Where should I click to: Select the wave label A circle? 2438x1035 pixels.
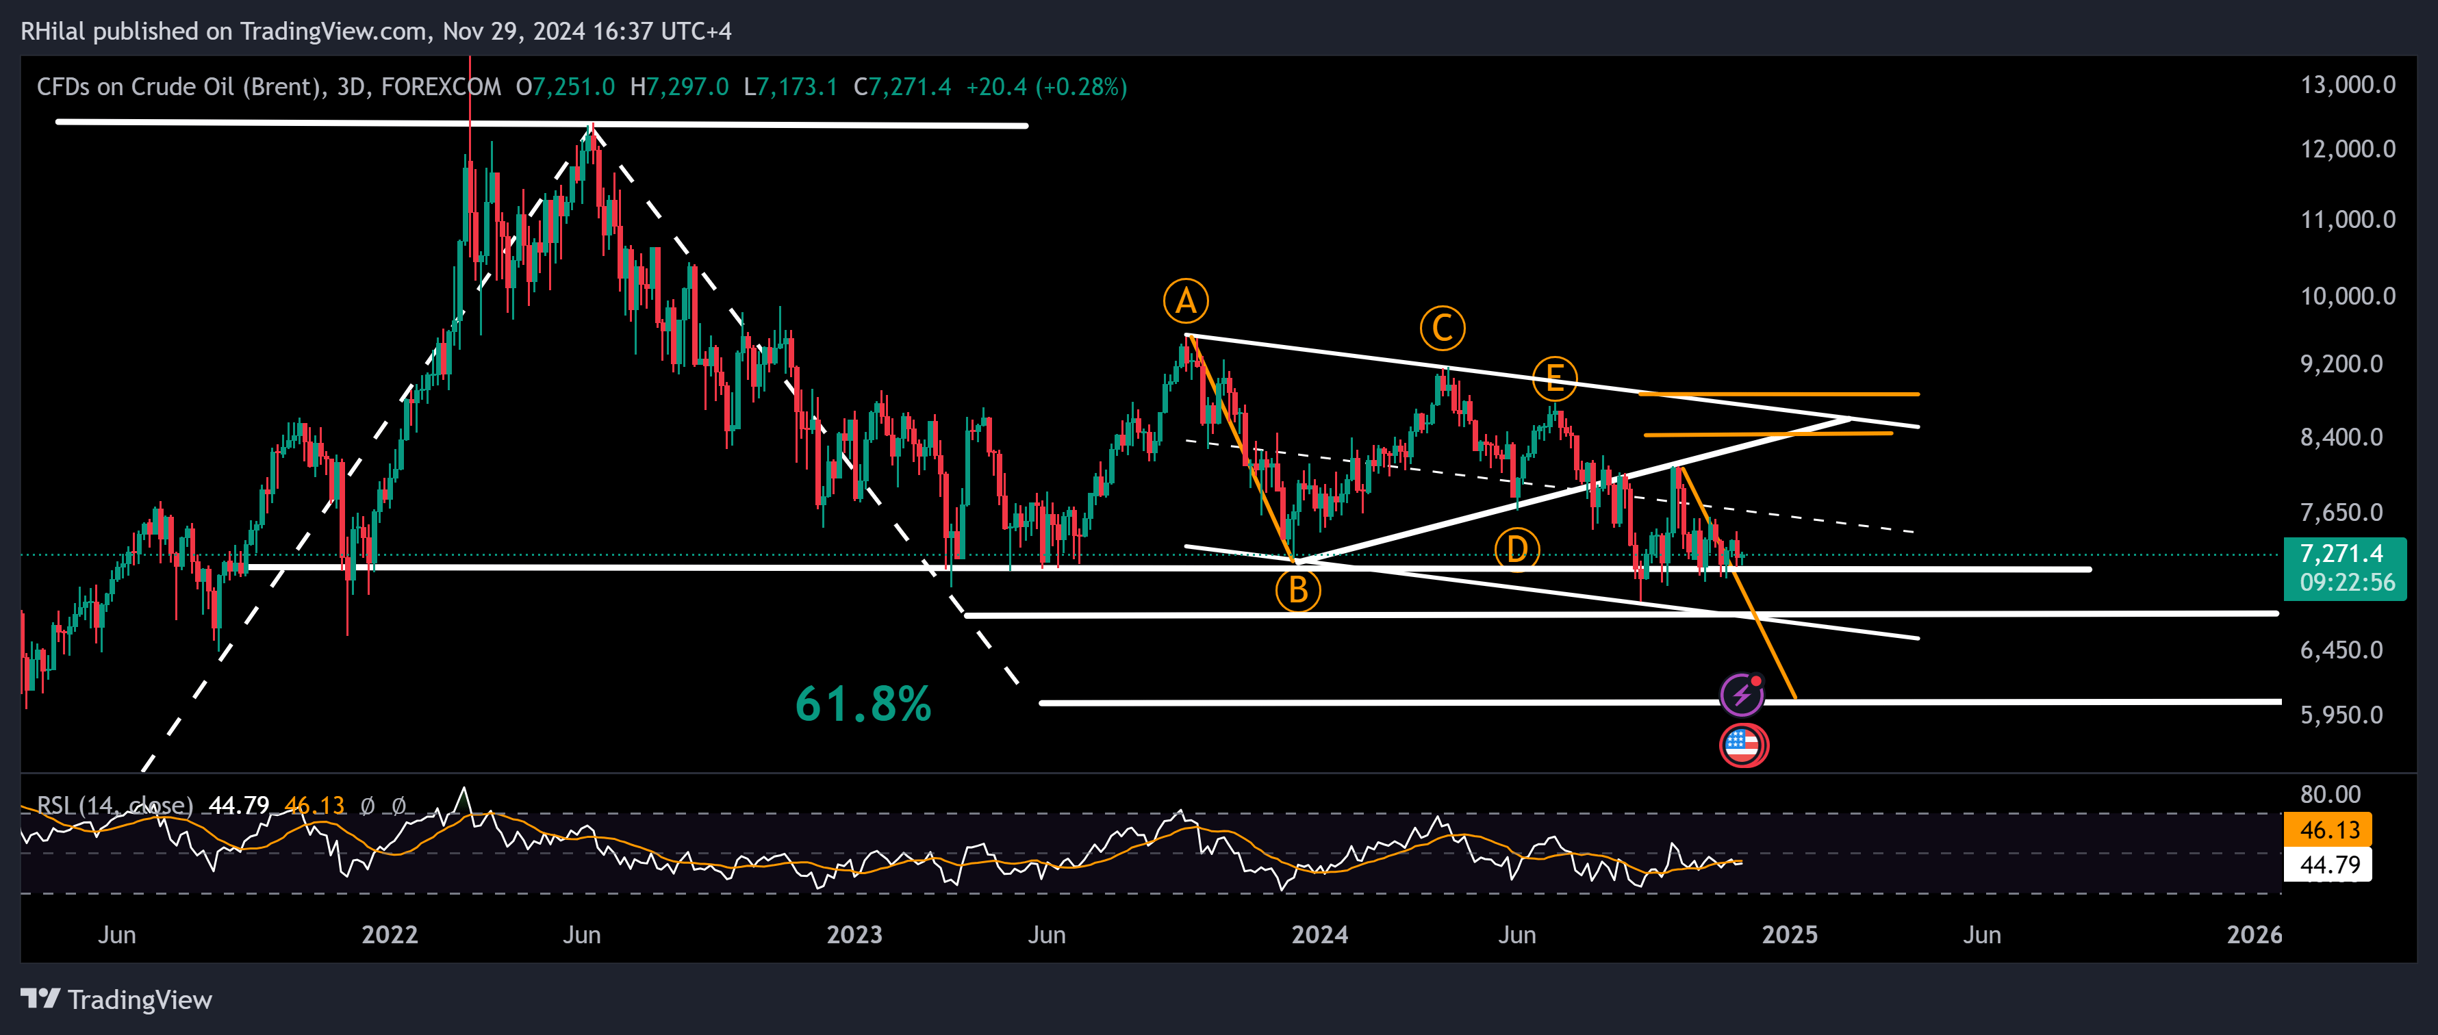(1186, 302)
